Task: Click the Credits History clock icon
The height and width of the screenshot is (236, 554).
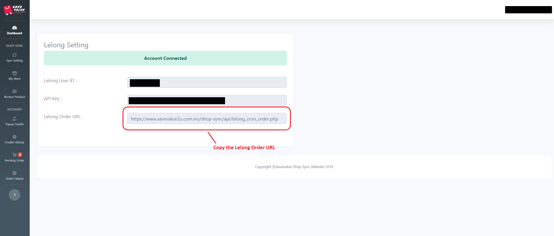Action: click(x=15, y=137)
